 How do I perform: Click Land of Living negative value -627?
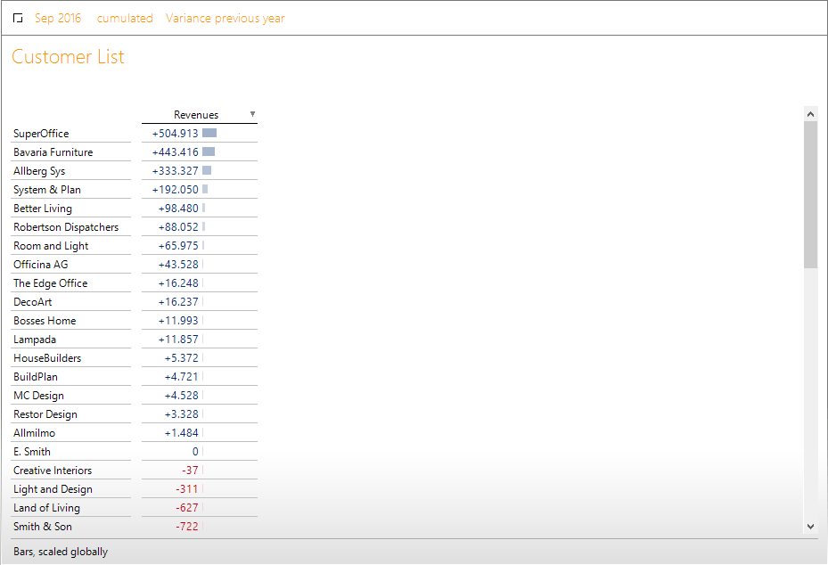click(186, 508)
